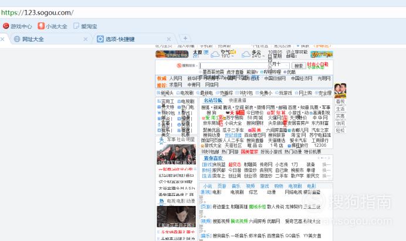This screenshot has width=406, height=241.
Task: Click the 游戏中心 bookmark icon
Action: tap(6, 26)
